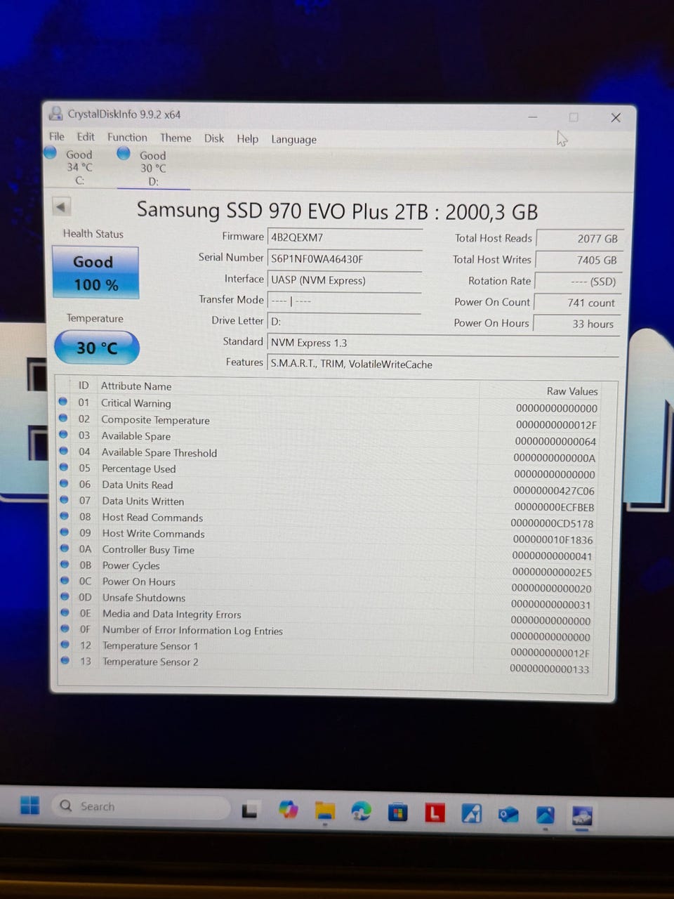The height and width of the screenshot is (899, 674).
Task: Open the Function menu
Action: coord(127,138)
